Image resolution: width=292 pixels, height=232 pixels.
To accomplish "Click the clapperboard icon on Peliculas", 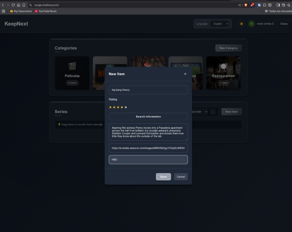I will pos(72,66).
